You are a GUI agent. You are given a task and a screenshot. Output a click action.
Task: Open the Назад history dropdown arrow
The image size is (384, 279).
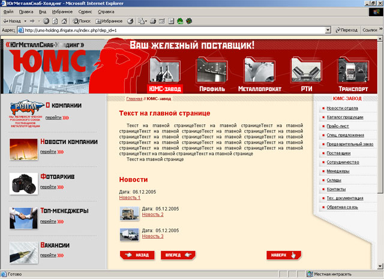[25, 21]
